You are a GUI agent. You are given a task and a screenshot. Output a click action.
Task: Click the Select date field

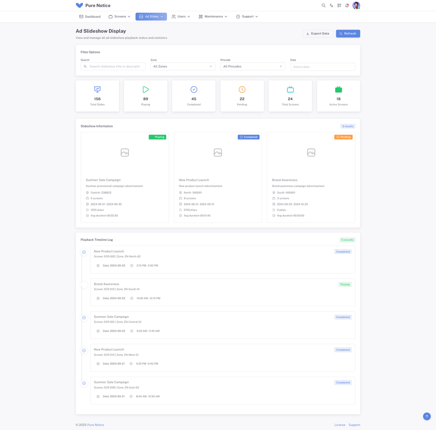(x=323, y=66)
